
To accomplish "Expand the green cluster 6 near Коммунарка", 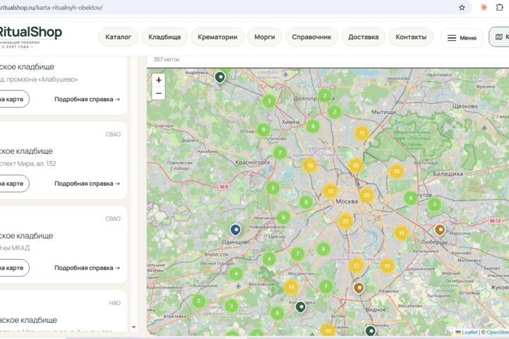I will coord(277,313).
